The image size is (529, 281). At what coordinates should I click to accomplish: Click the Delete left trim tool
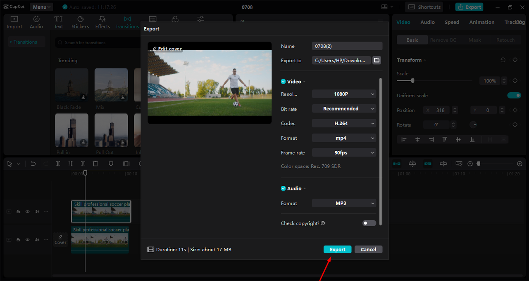(x=71, y=164)
